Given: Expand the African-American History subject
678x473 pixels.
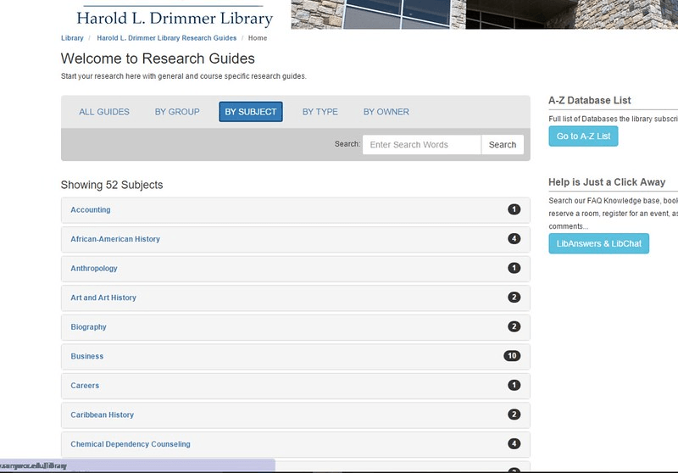Looking at the screenshot, I should pos(115,239).
